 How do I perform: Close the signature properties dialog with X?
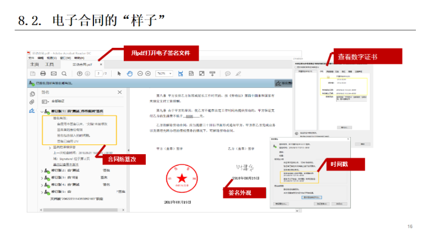pos(348,139)
